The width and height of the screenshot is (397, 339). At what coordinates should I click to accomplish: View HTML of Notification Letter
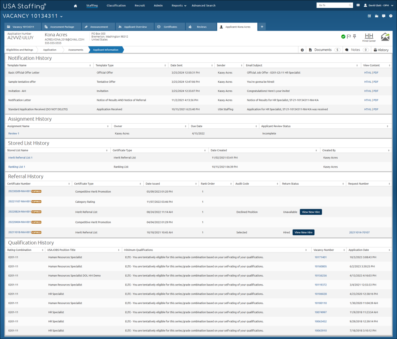[x=368, y=100]
